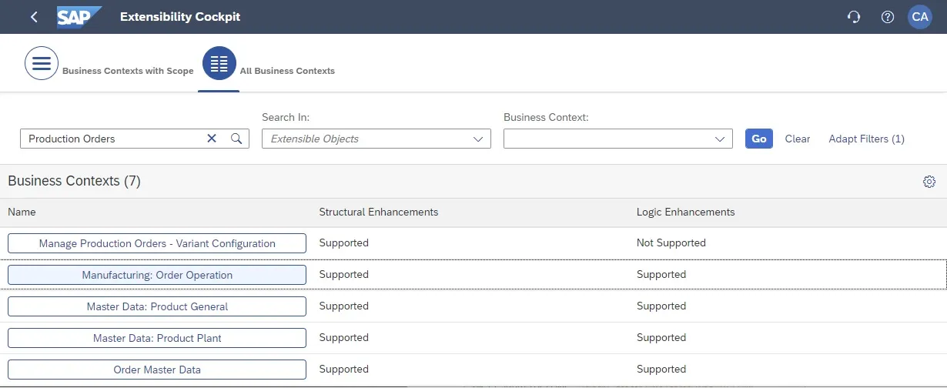Image resolution: width=947 pixels, height=388 pixels.
Task: Select Business Contexts with Scope tab icon
Action: coord(42,63)
